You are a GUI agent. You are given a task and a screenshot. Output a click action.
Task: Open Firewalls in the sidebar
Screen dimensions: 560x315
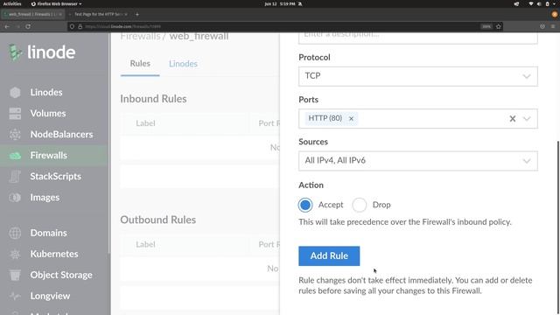(49, 156)
